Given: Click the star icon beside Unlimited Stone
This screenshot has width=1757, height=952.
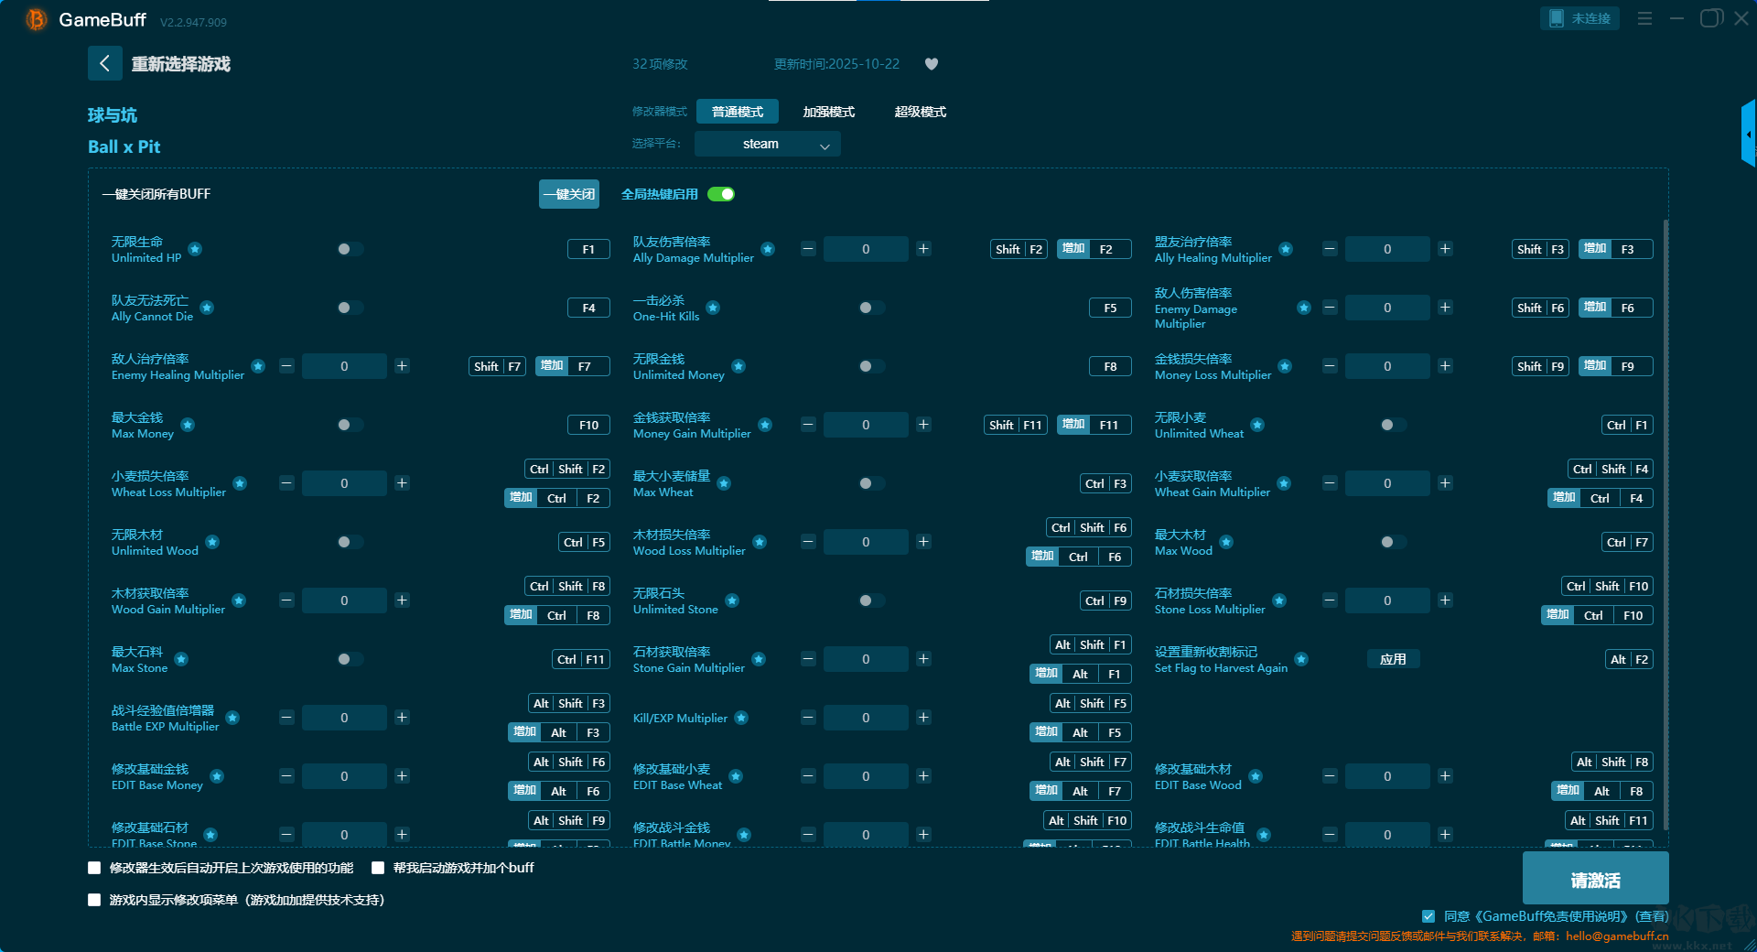Looking at the screenshot, I should [732, 600].
